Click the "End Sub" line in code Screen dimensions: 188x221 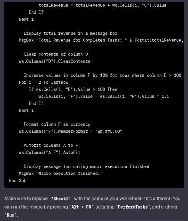click(x=18, y=180)
